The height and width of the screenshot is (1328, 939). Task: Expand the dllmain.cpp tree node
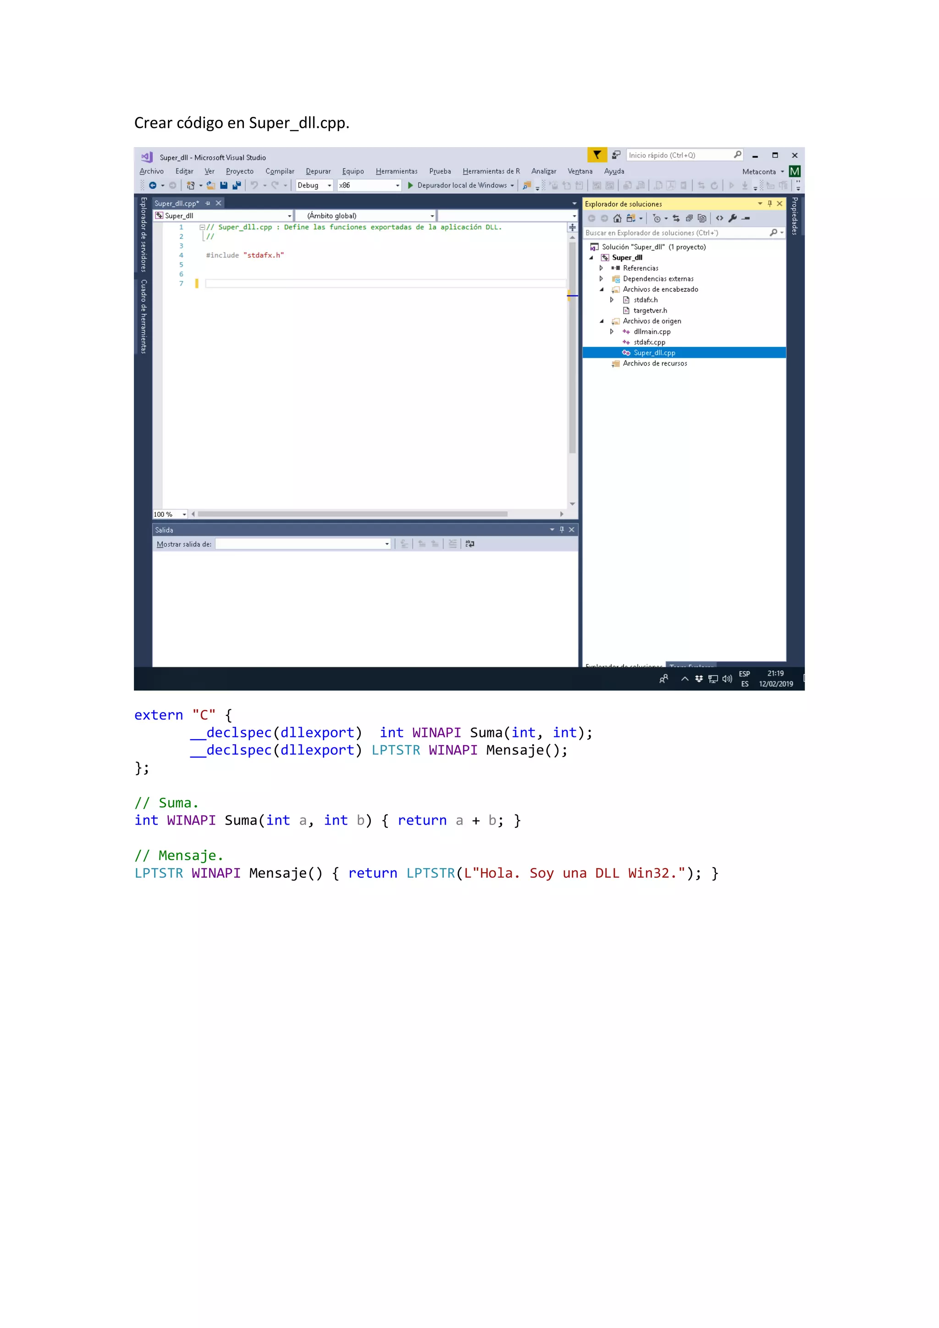612,332
